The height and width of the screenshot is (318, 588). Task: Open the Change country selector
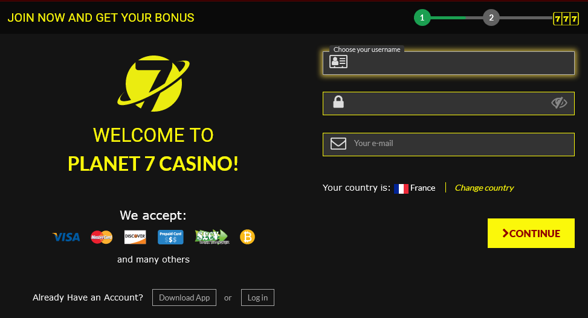click(484, 188)
